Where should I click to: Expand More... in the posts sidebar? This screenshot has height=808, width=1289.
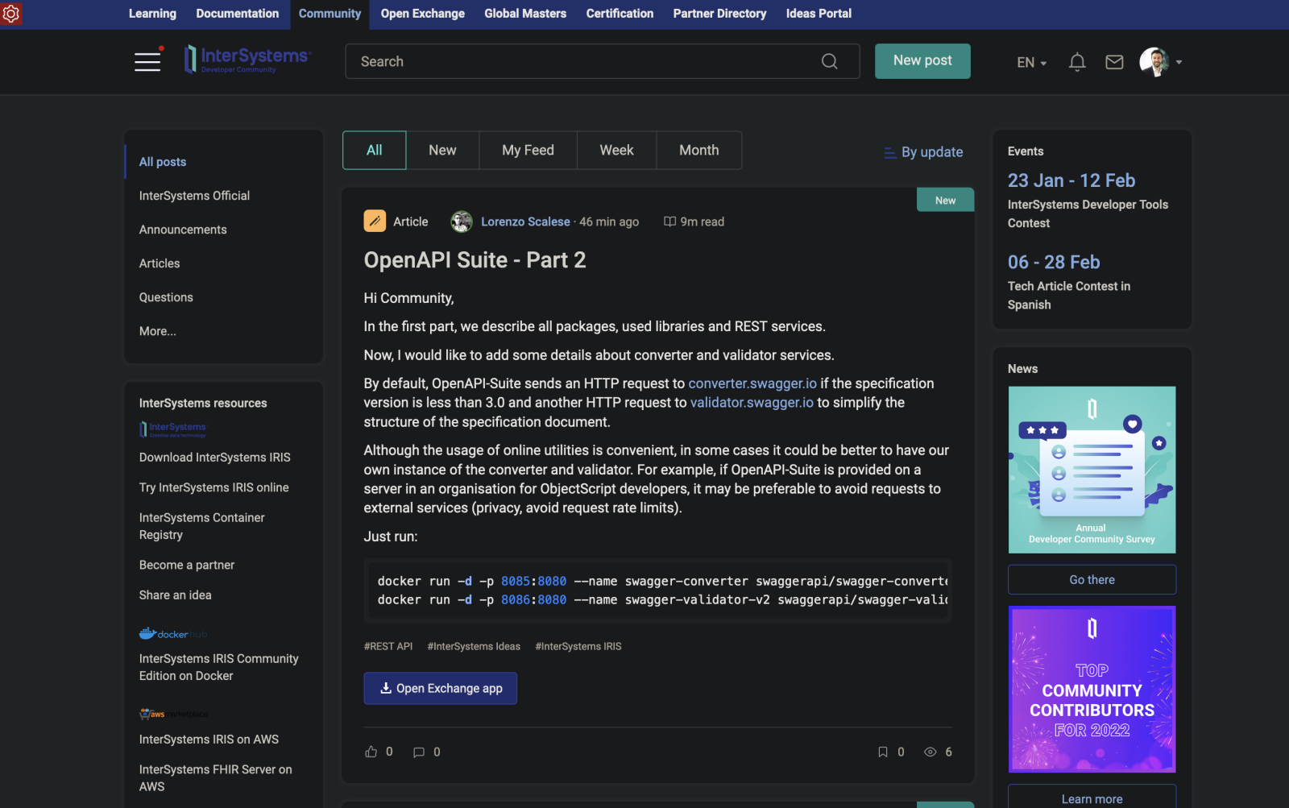(x=158, y=331)
